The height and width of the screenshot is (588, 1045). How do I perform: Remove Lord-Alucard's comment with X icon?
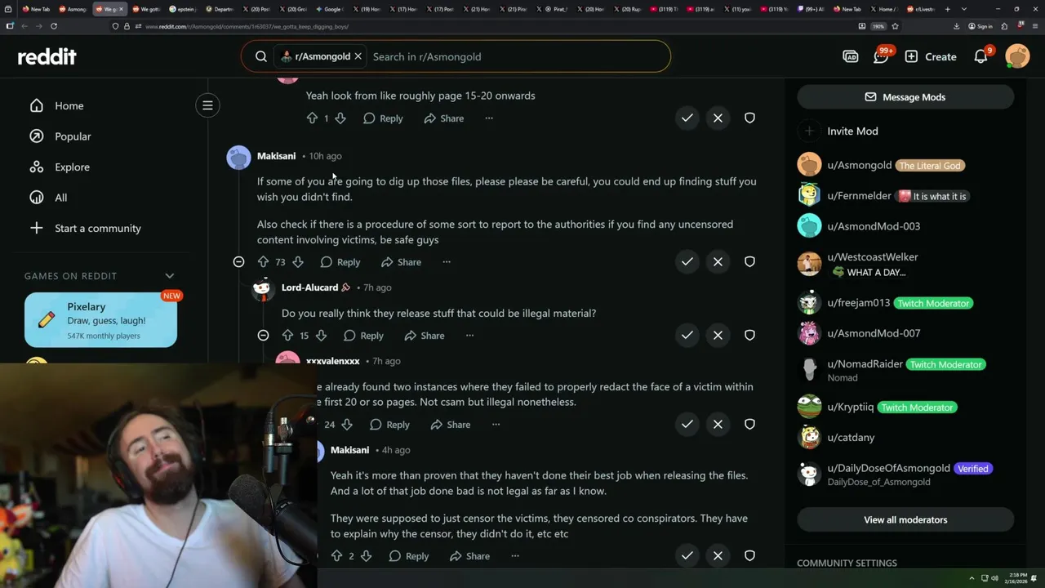point(718,336)
